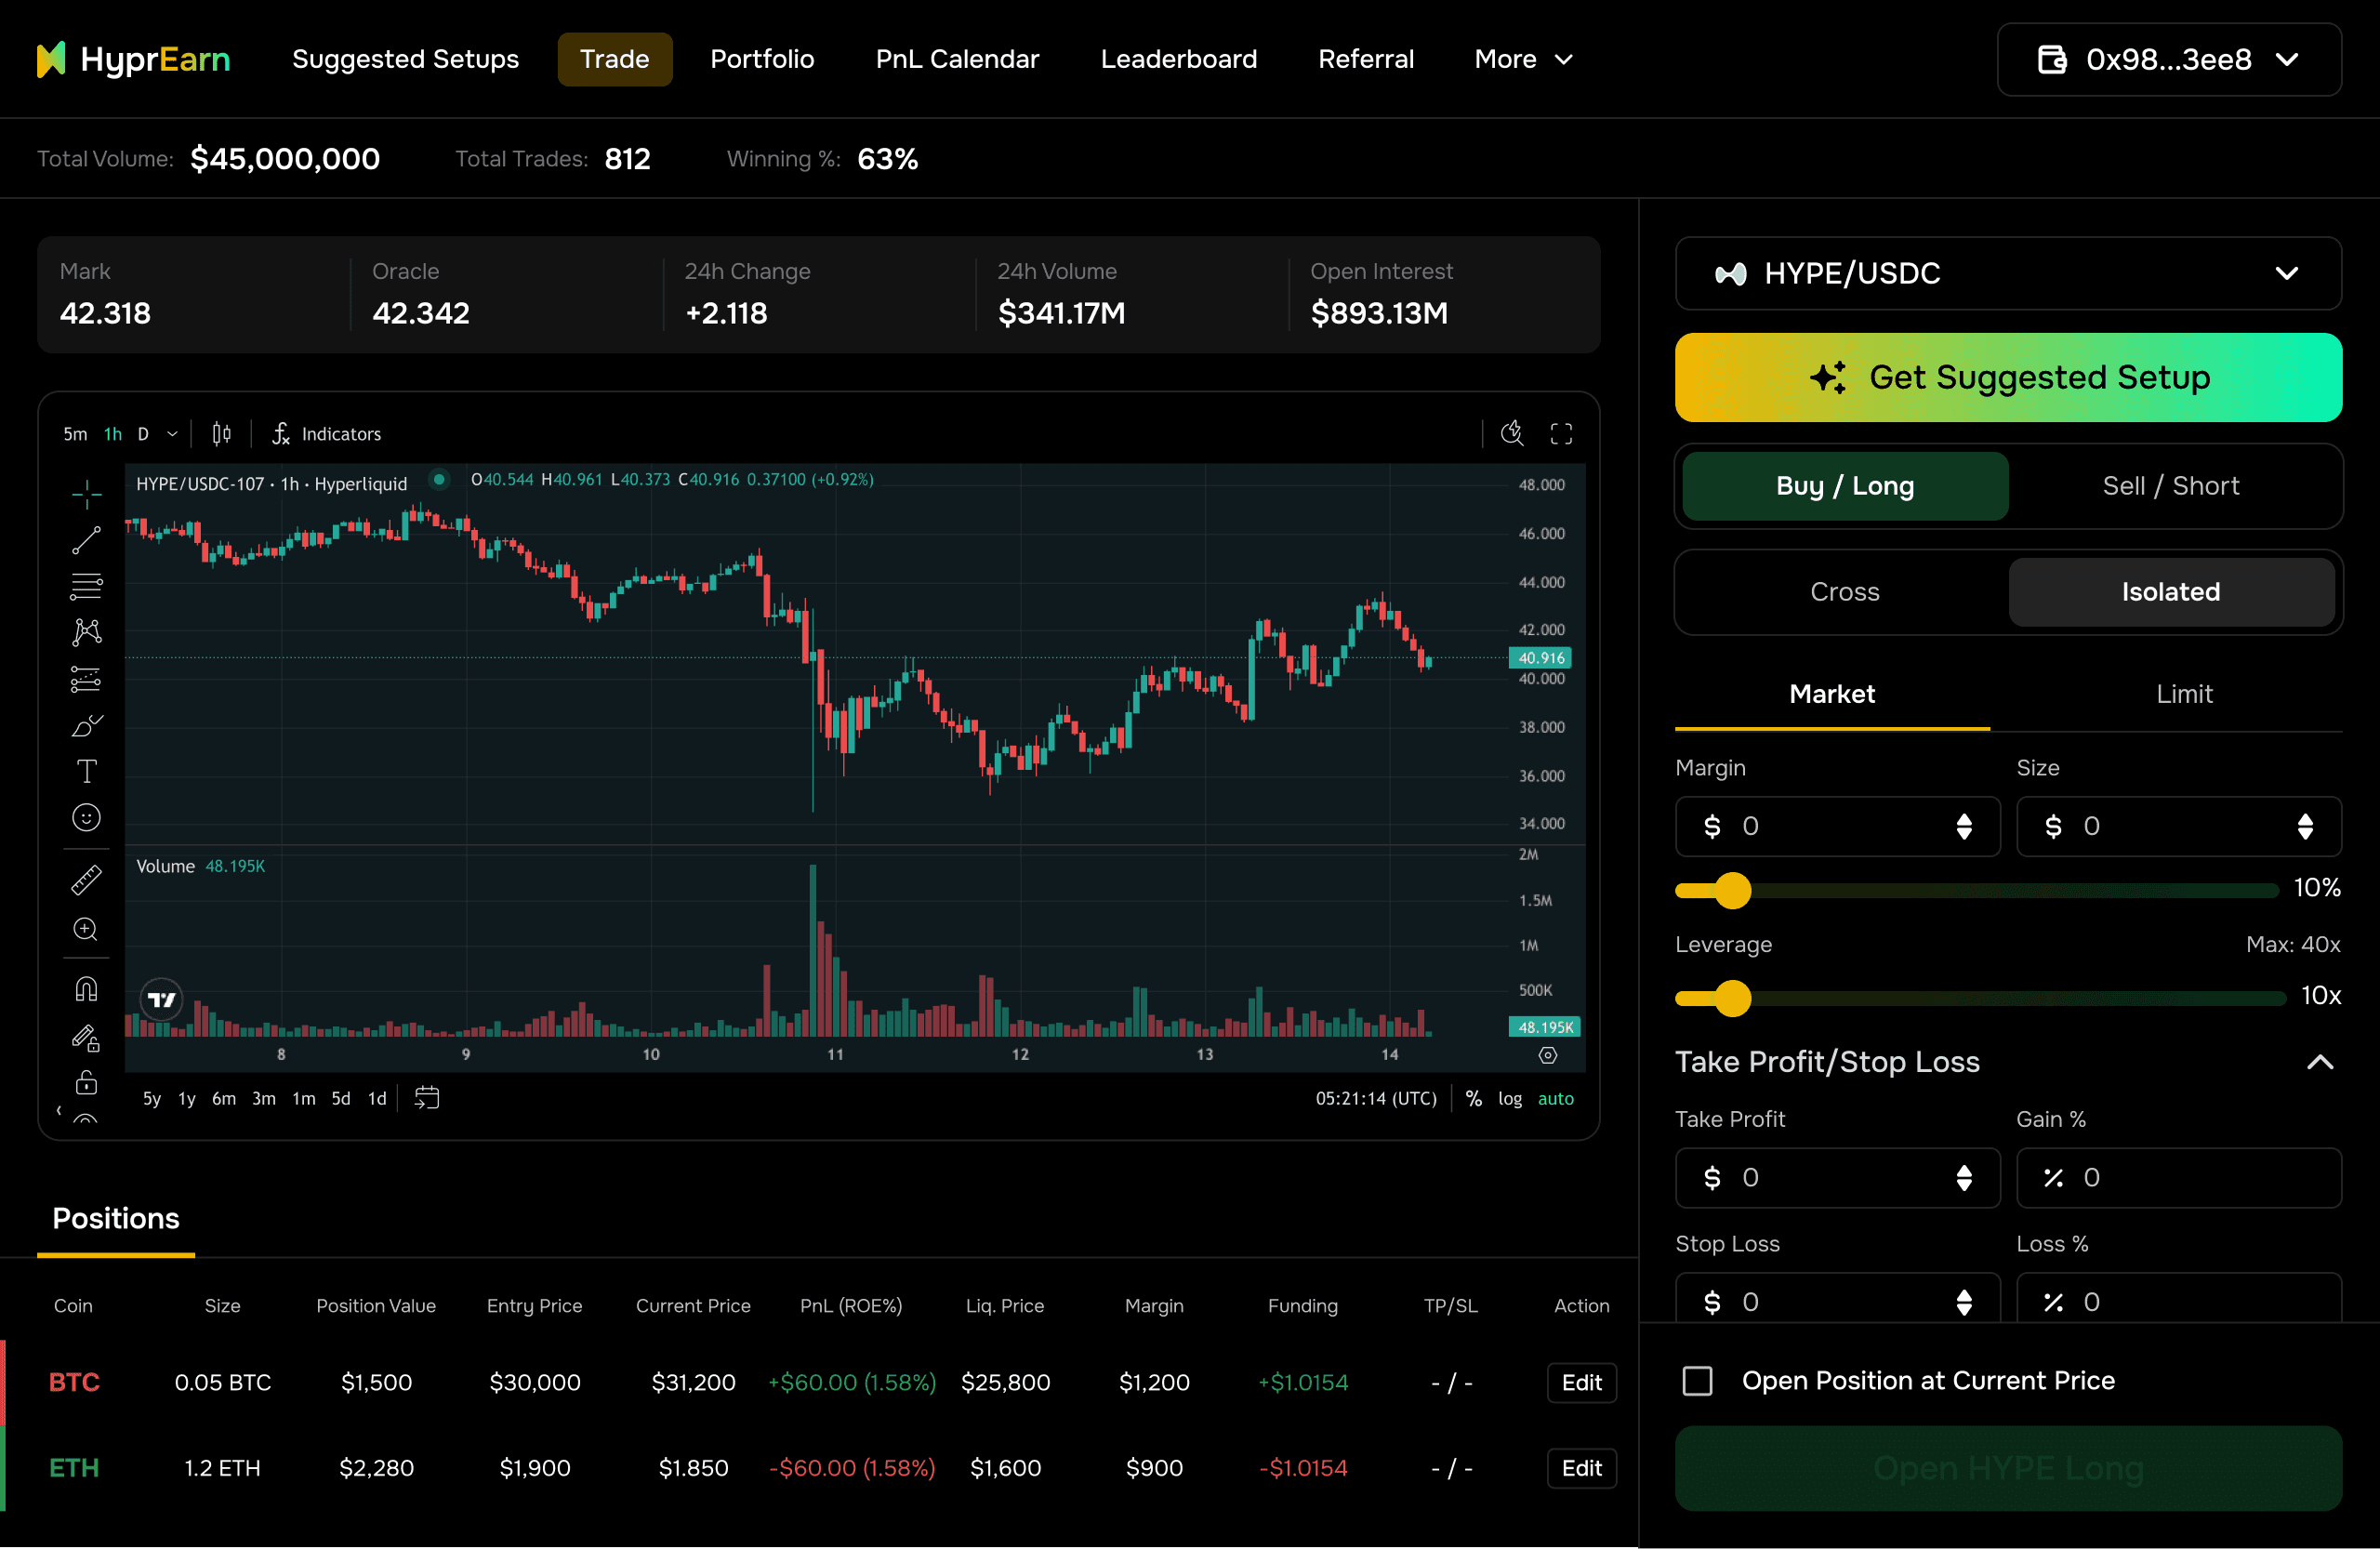Viewport: 2380px width, 1549px height.
Task: Check Open Position at Current Price
Action: coord(1697,1381)
